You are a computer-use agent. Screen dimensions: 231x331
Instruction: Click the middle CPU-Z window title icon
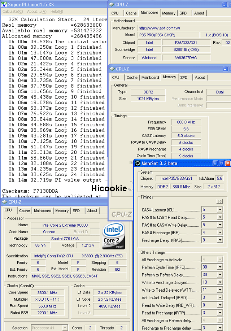coord(112,69)
